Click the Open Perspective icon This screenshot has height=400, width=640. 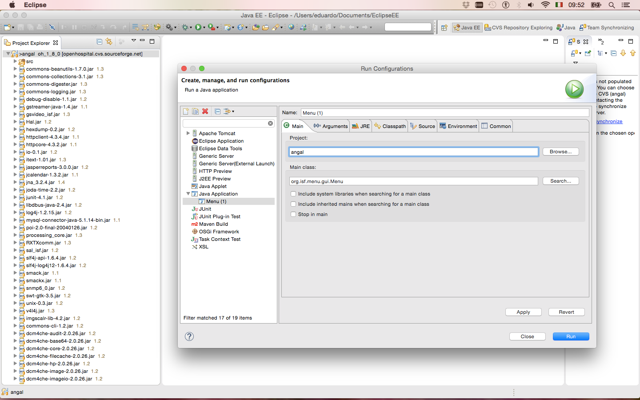pos(444,28)
